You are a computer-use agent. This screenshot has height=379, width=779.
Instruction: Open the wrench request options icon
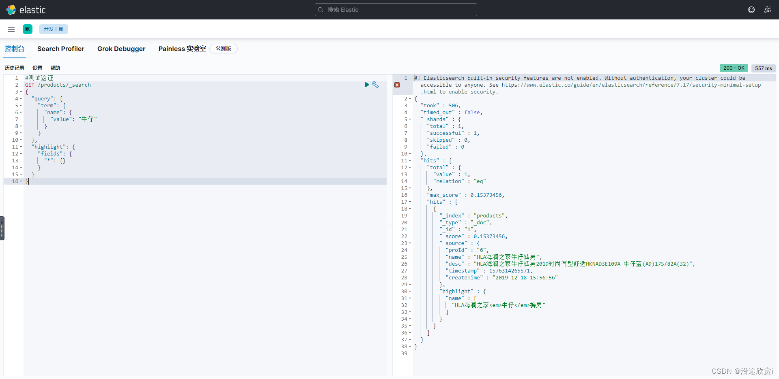pyautogui.click(x=375, y=85)
